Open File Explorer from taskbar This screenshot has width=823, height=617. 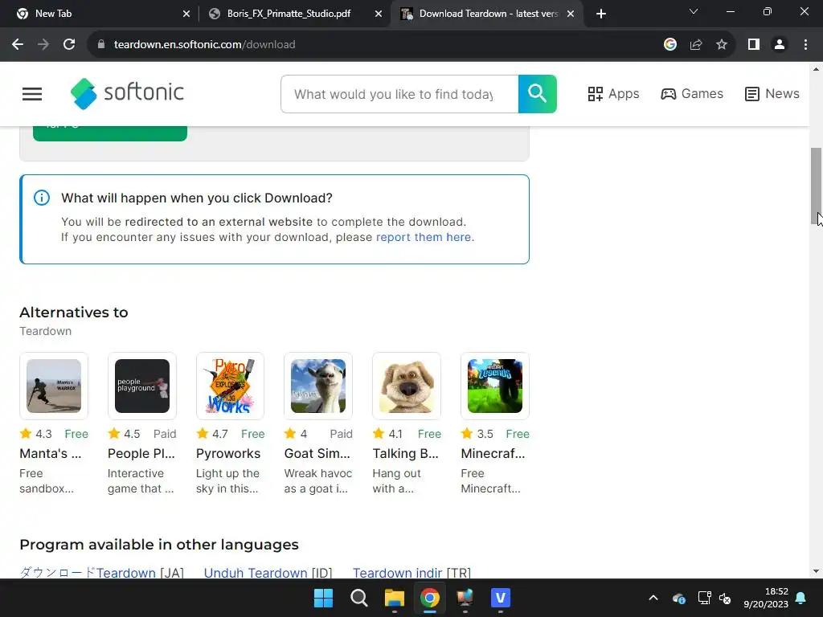pos(394,598)
